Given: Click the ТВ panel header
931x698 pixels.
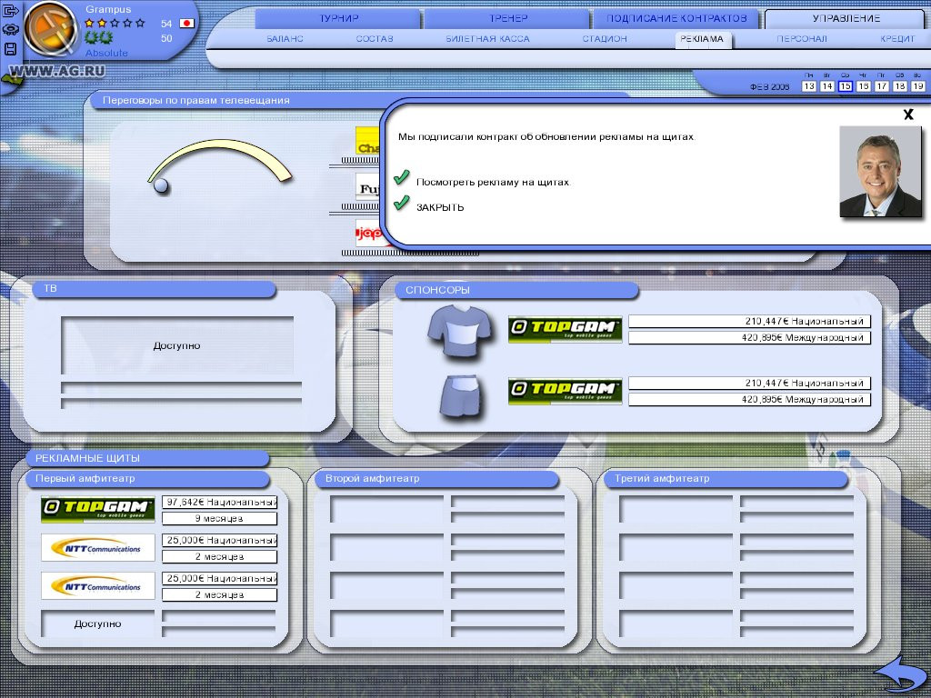Looking at the screenshot, I should tap(155, 289).
